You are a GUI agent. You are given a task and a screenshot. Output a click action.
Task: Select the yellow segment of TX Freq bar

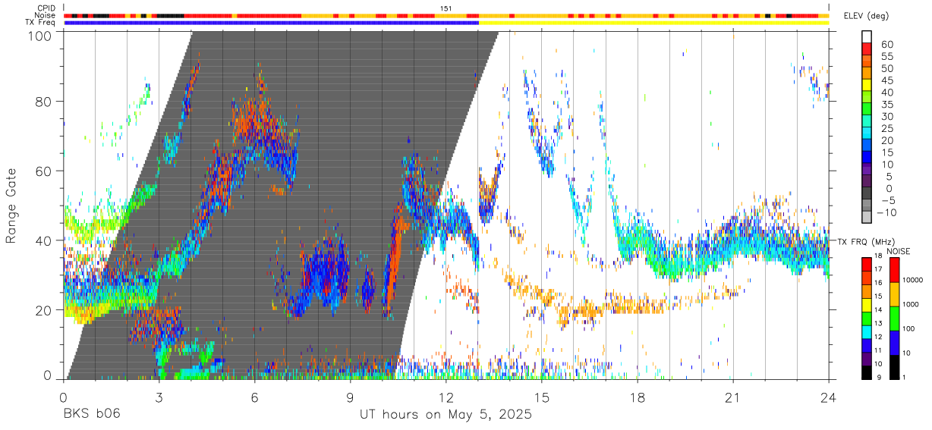click(x=654, y=23)
